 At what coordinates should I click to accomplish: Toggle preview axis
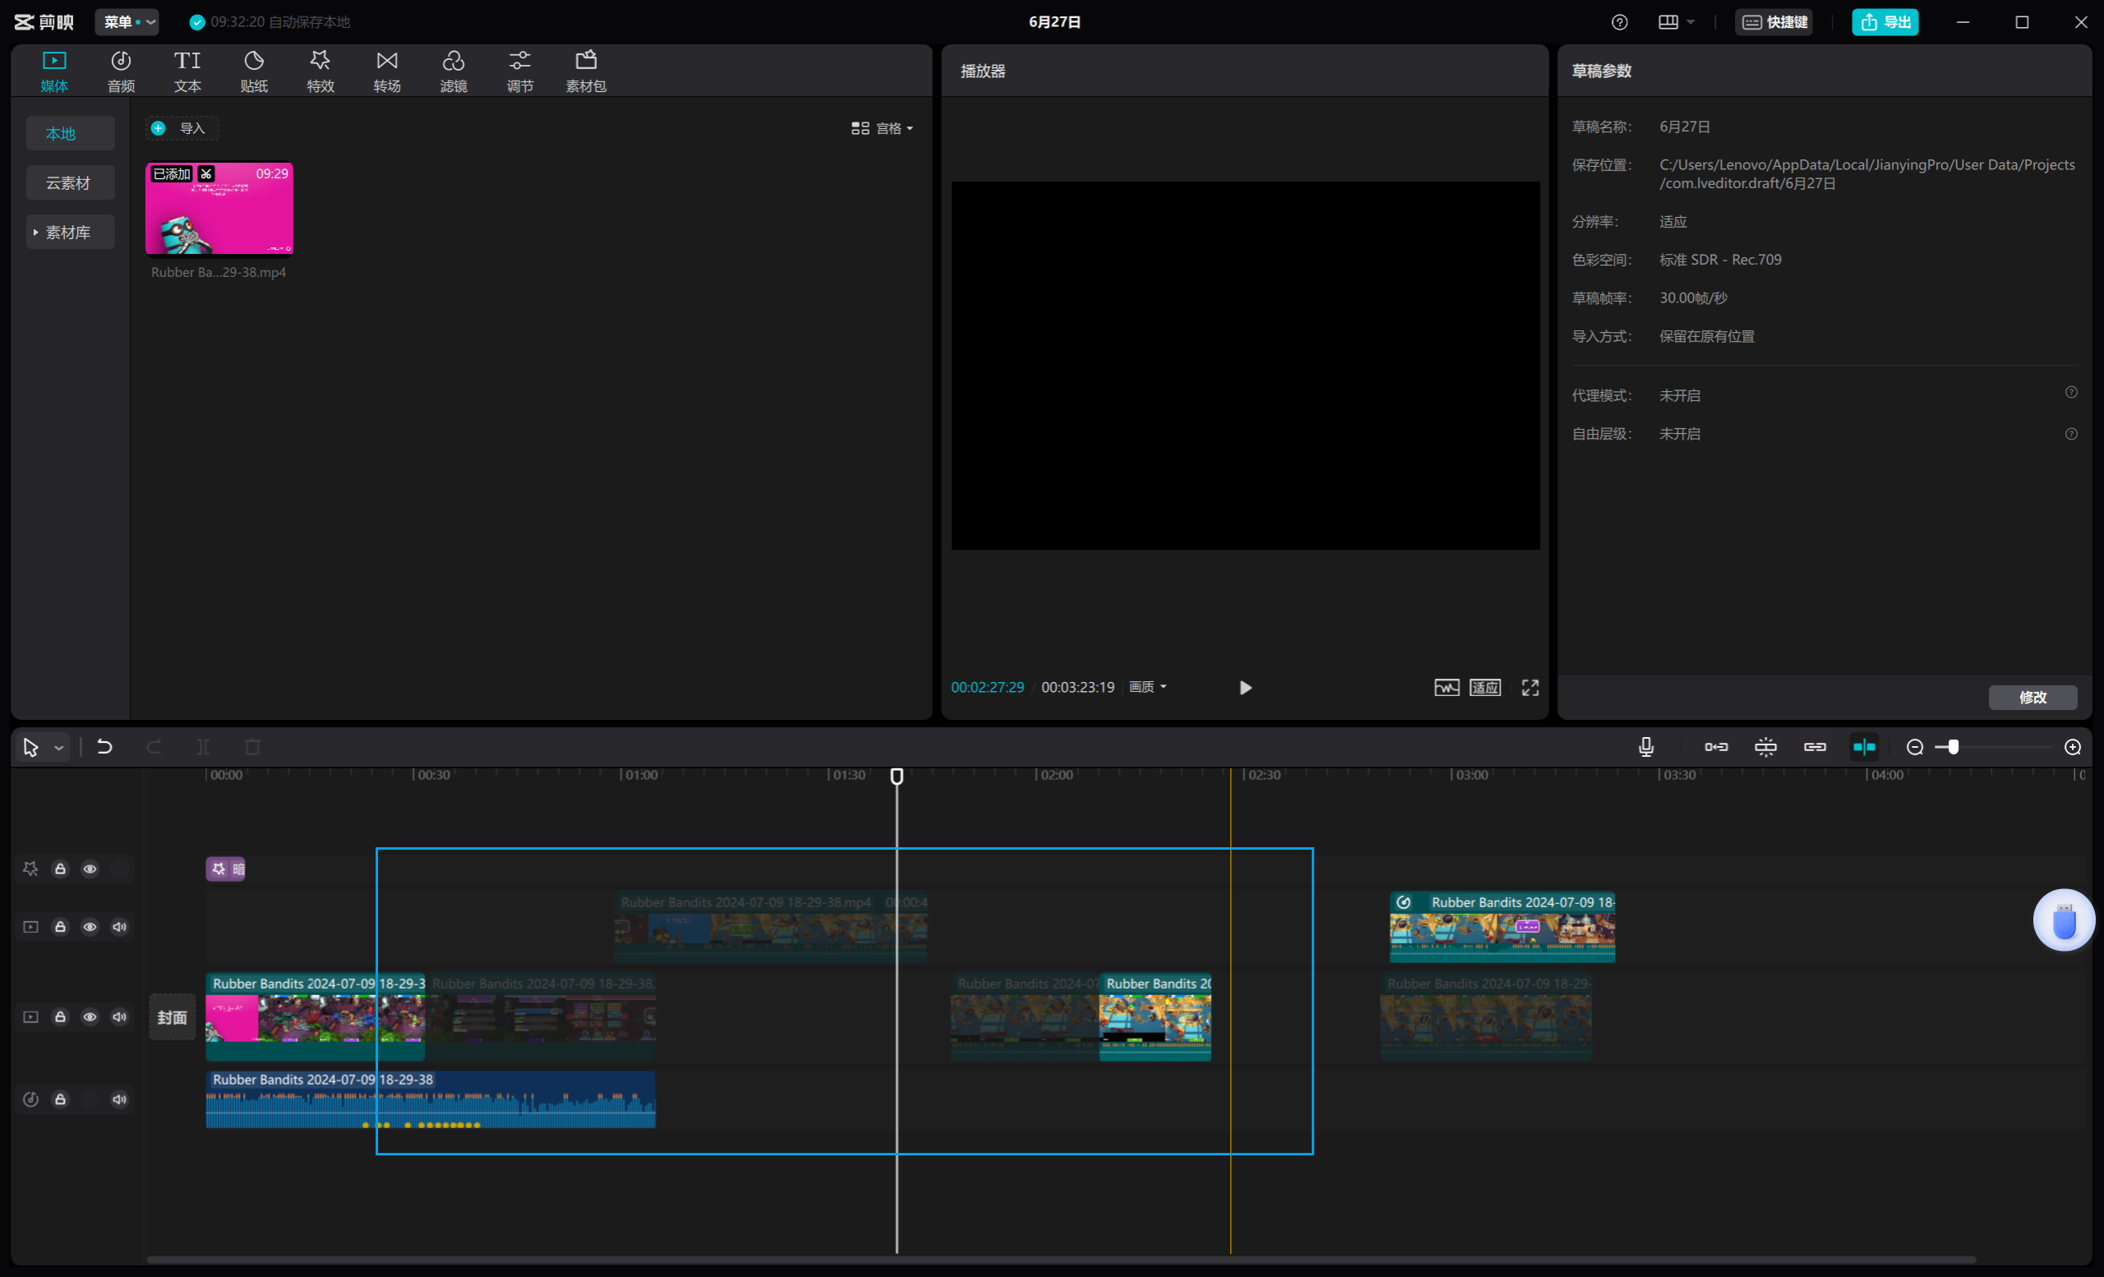(x=1864, y=748)
